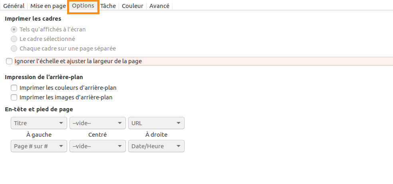This screenshot has height=184, width=393.
Task: Open the Couleur tab
Action: 132,6
